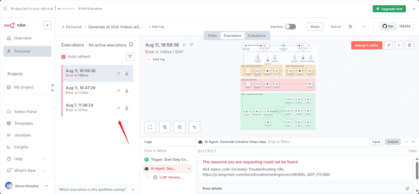Retry the Aug 11, 16:59:36 execution

pos(119,73)
